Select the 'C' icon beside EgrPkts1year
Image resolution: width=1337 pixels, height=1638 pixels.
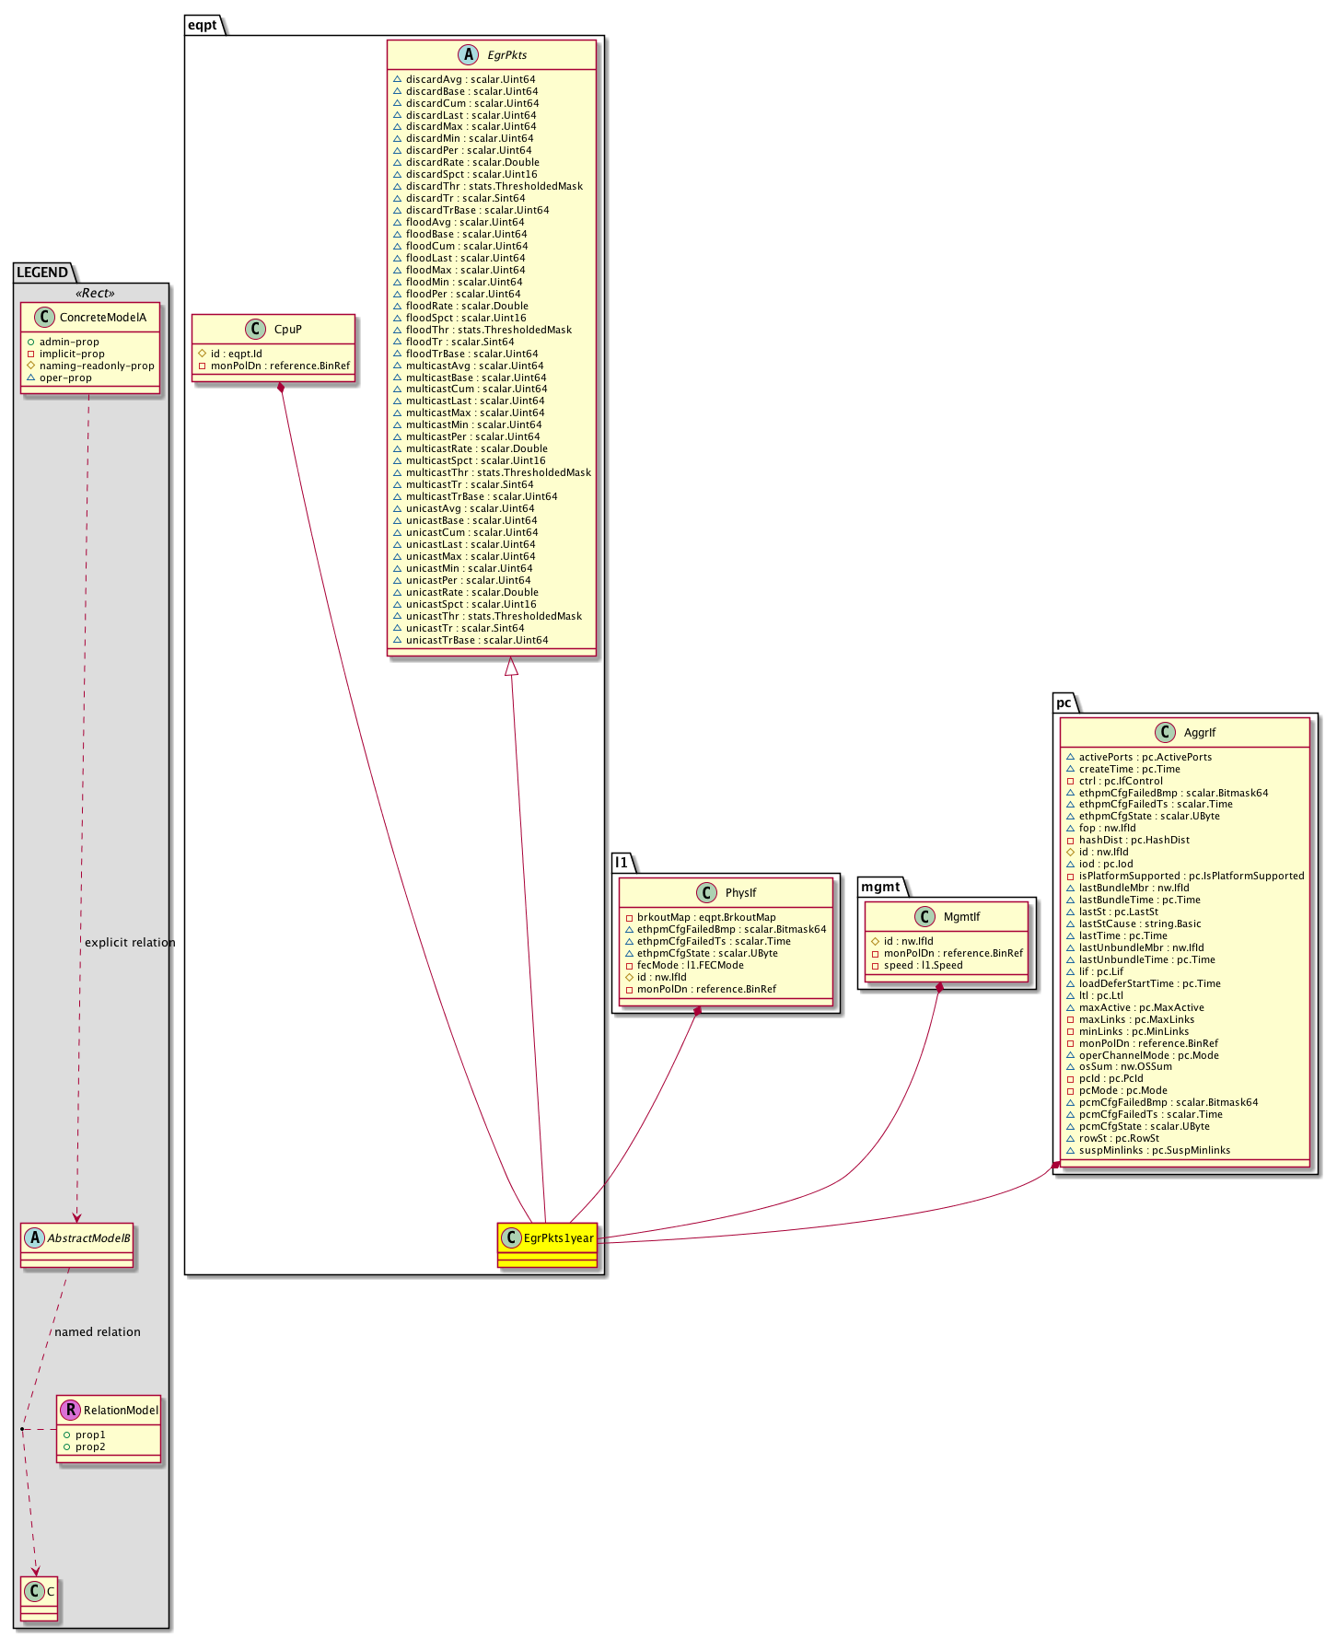pyautogui.click(x=512, y=1238)
